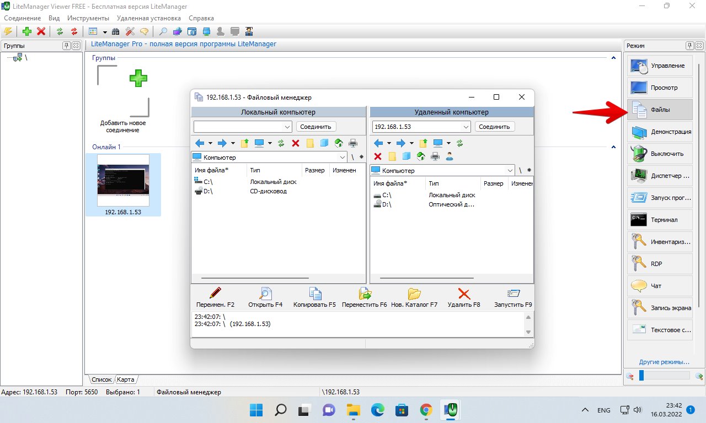Select the Terminal mode icon

(660, 220)
